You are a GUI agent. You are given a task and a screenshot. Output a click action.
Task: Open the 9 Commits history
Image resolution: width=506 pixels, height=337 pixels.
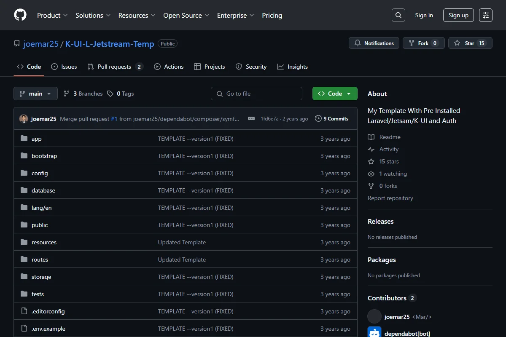332,119
